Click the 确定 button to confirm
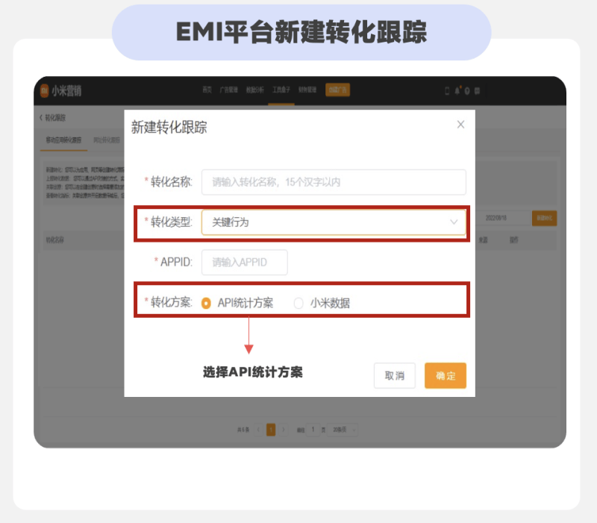 [445, 376]
